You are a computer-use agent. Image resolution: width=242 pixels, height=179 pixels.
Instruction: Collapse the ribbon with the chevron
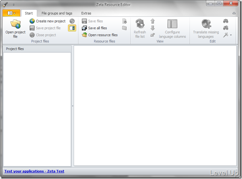(234, 13)
